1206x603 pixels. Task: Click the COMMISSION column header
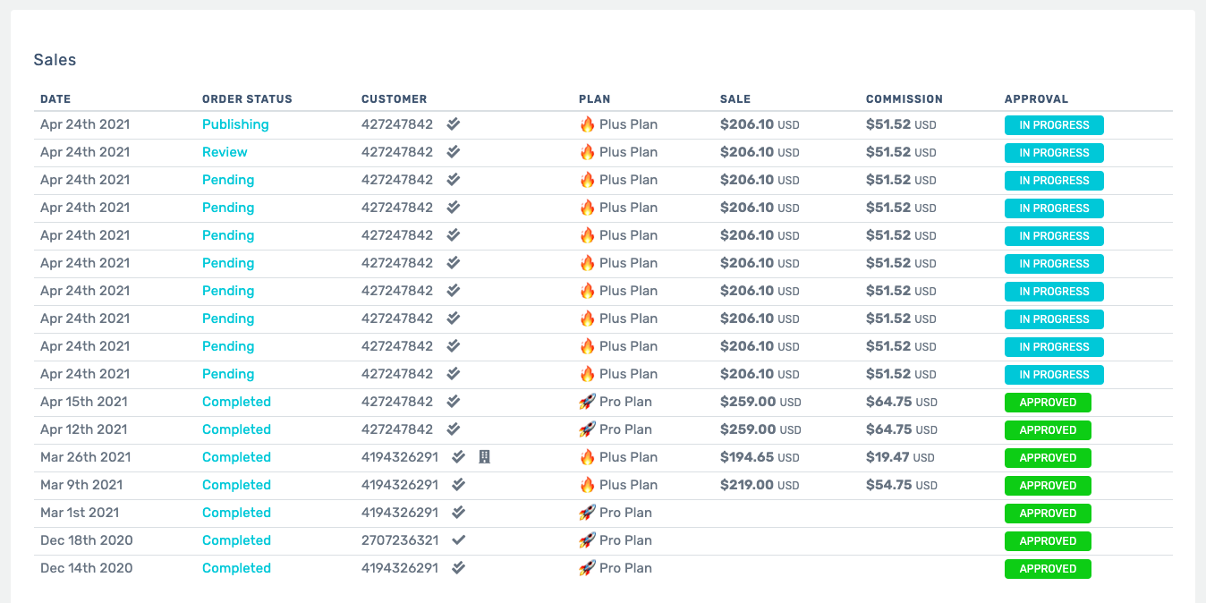[904, 99]
